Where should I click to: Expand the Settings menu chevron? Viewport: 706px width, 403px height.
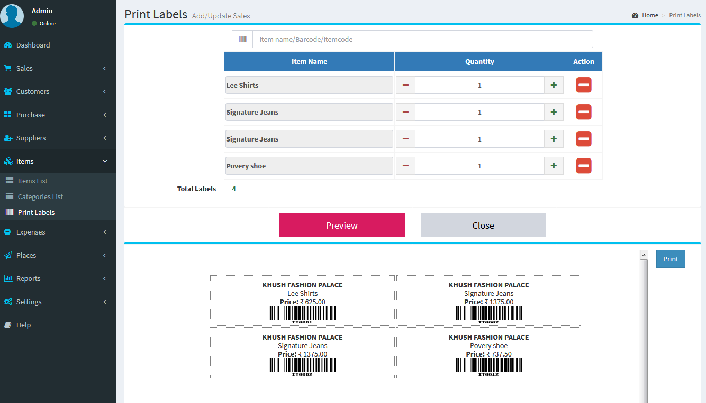coord(105,302)
